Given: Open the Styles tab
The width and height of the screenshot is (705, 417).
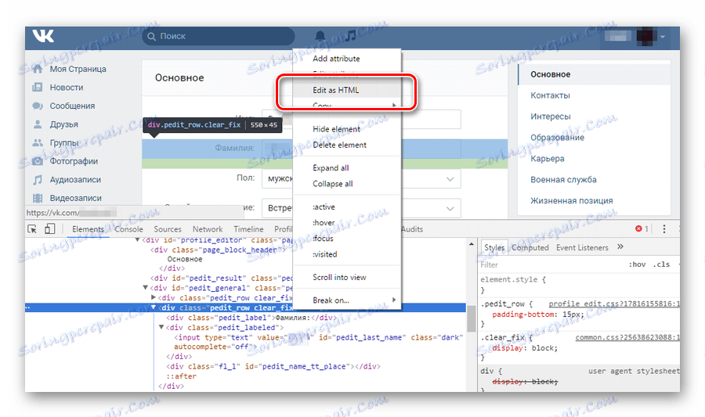Looking at the screenshot, I should [x=494, y=247].
